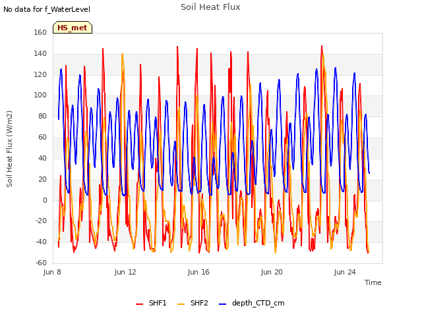Click the 120 y-axis tick label
422x316 pixels.
pyautogui.click(x=40, y=74)
